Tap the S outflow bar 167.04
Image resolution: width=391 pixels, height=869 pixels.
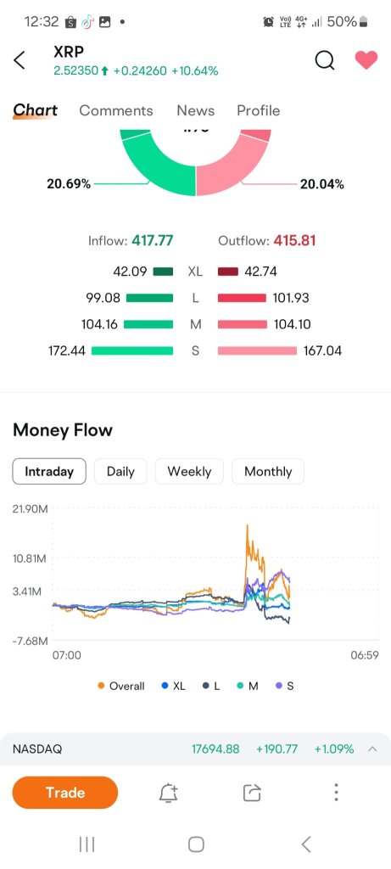coord(257,350)
